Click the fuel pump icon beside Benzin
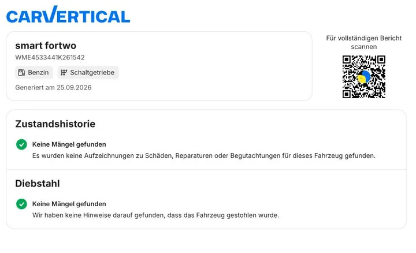Image resolution: width=416 pixels, height=253 pixels. click(21, 72)
